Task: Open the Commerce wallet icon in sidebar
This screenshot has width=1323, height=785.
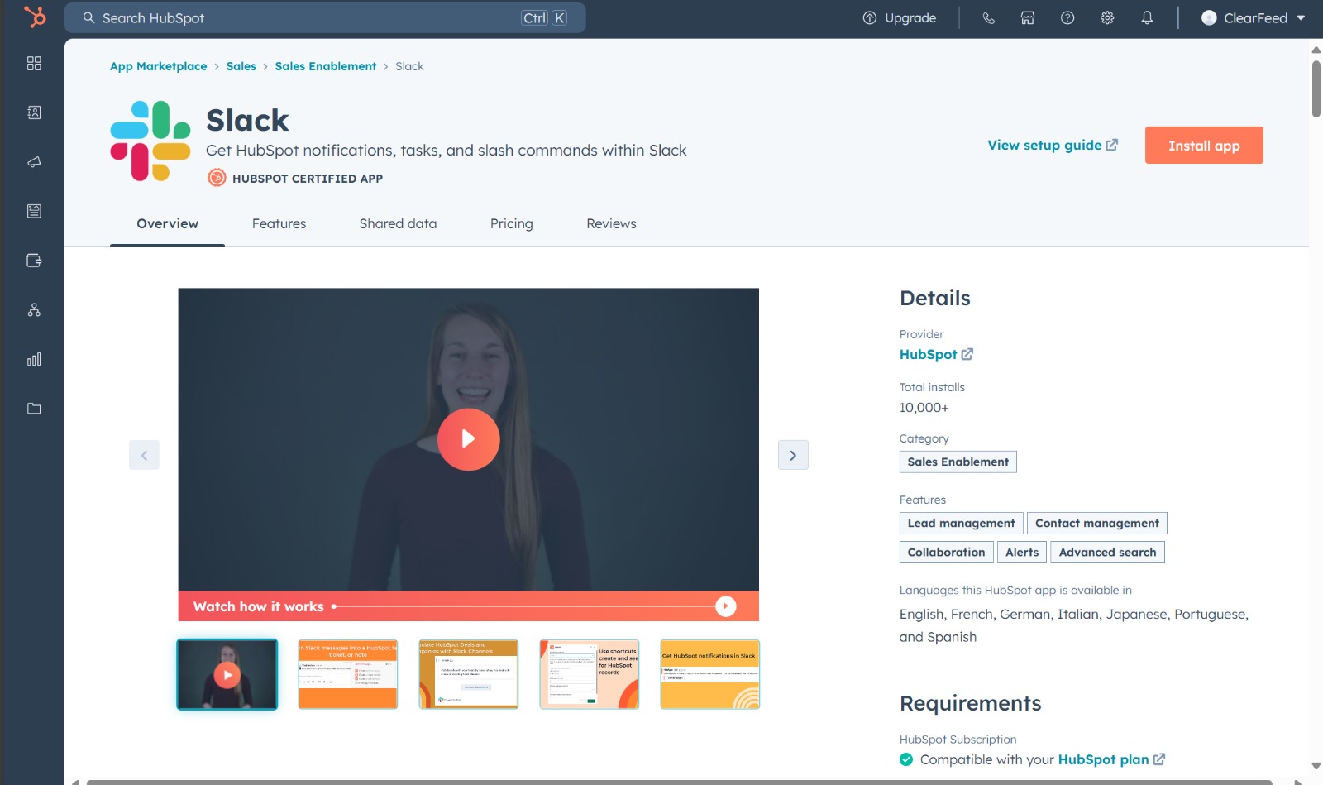Action: tap(34, 261)
